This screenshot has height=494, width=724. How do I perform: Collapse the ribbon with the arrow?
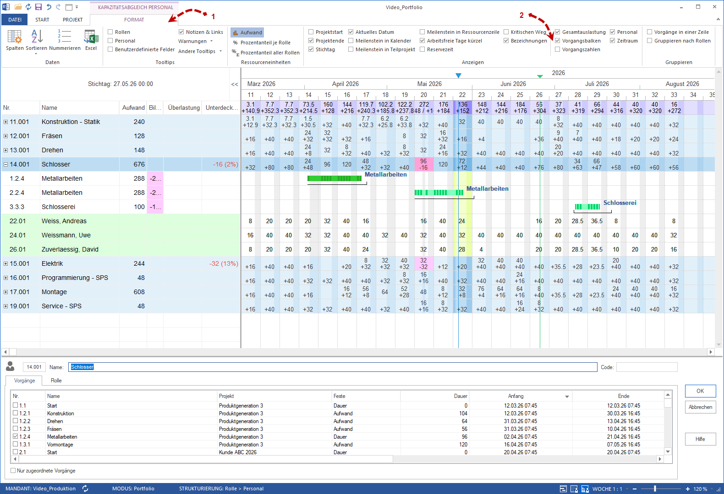pyautogui.click(x=718, y=19)
